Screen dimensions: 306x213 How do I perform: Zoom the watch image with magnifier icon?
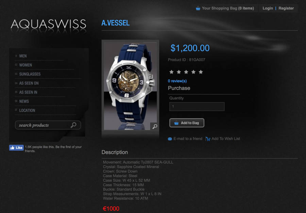coord(155,127)
